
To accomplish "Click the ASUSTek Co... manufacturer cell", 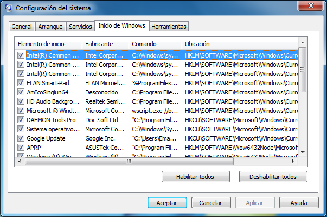I will [x=105, y=148].
